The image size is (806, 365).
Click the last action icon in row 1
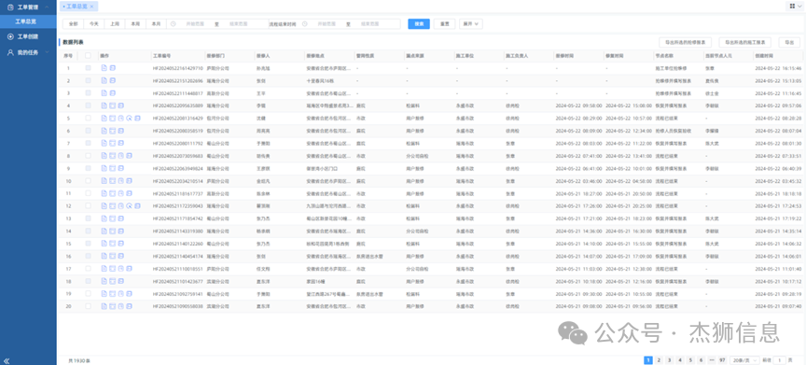pos(113,68)
